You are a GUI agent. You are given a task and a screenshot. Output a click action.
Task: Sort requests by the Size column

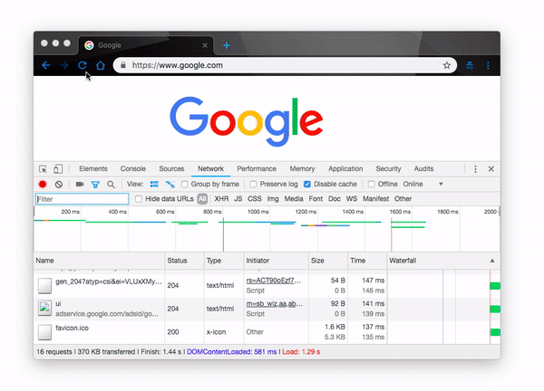328,261
